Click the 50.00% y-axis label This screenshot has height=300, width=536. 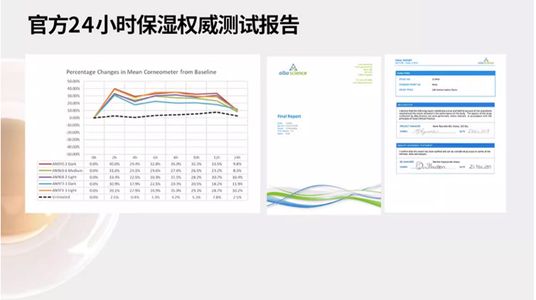coord(74,81)
